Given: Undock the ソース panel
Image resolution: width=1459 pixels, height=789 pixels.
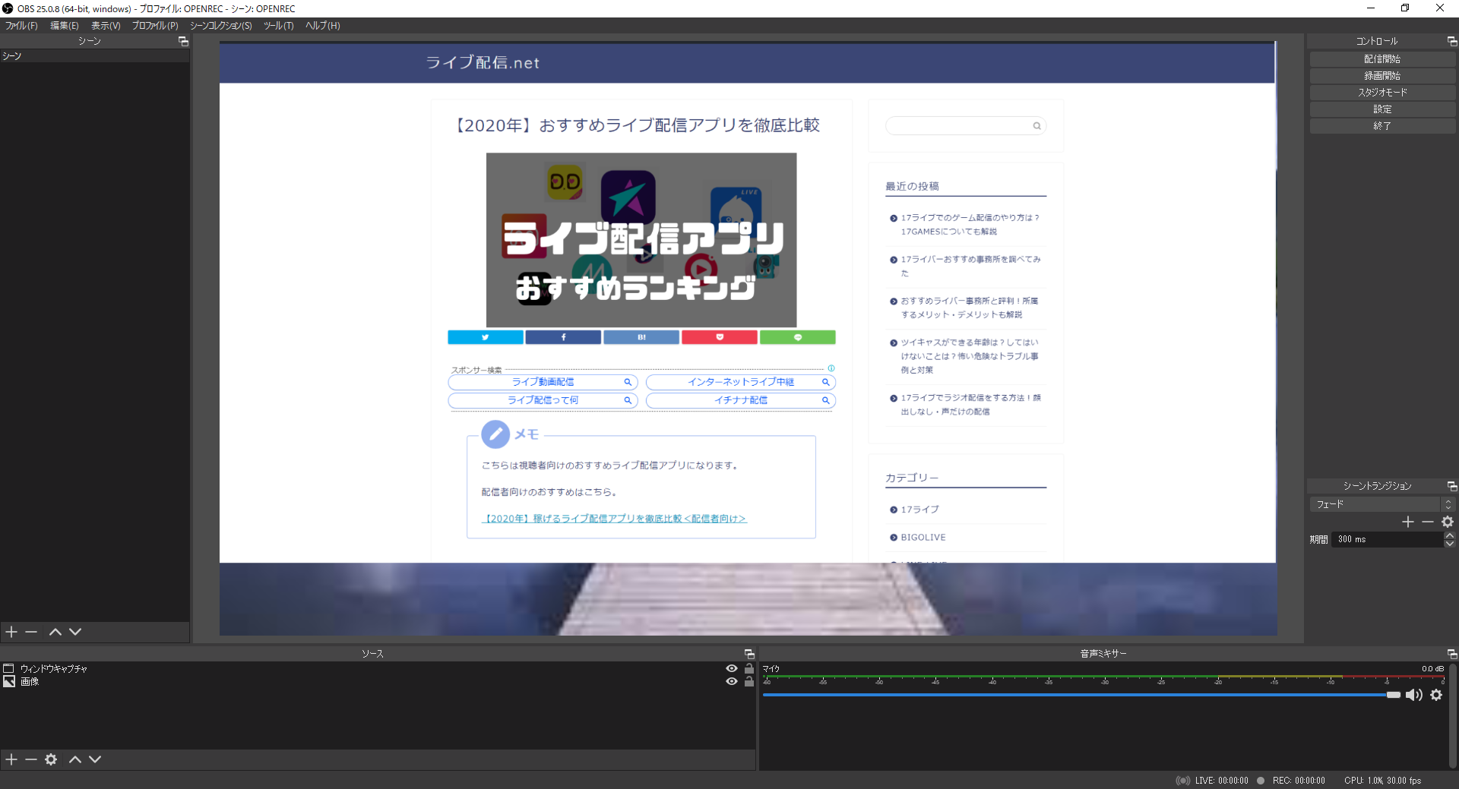Looking at the screenshot, I should point(749,654).
